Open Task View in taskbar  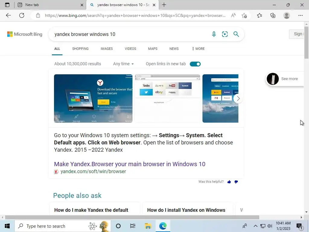pyautogui.click(x=133, y=226)
